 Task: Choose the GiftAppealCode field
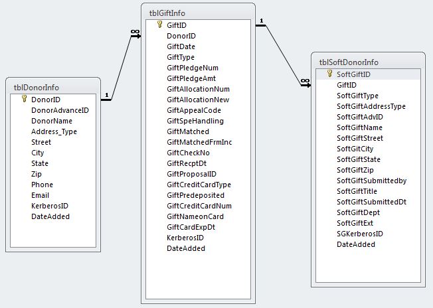click(198, 110)
